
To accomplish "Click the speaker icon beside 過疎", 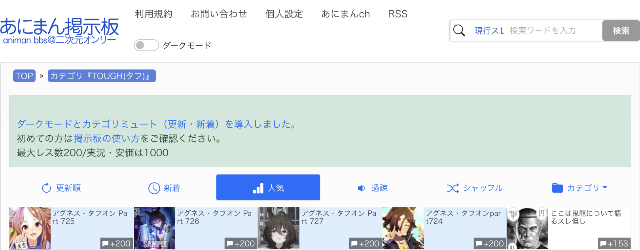I will pyautogui.click(x=361, y=188).
